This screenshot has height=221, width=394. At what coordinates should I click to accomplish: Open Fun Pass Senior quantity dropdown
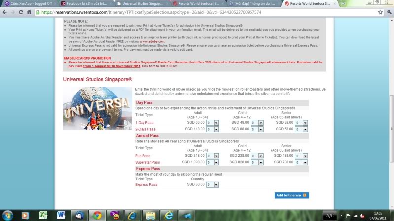(x=301, y=156)
